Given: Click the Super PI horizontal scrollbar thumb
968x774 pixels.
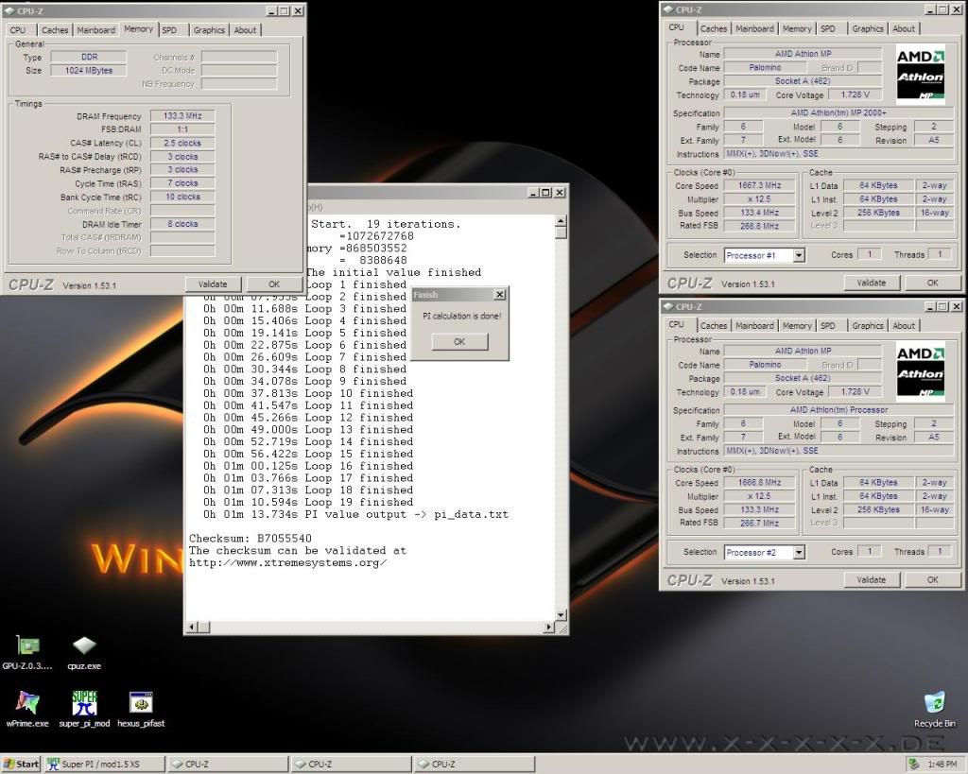Looking at the screenshot, I should pyautogui.click(x=204, y=628).
